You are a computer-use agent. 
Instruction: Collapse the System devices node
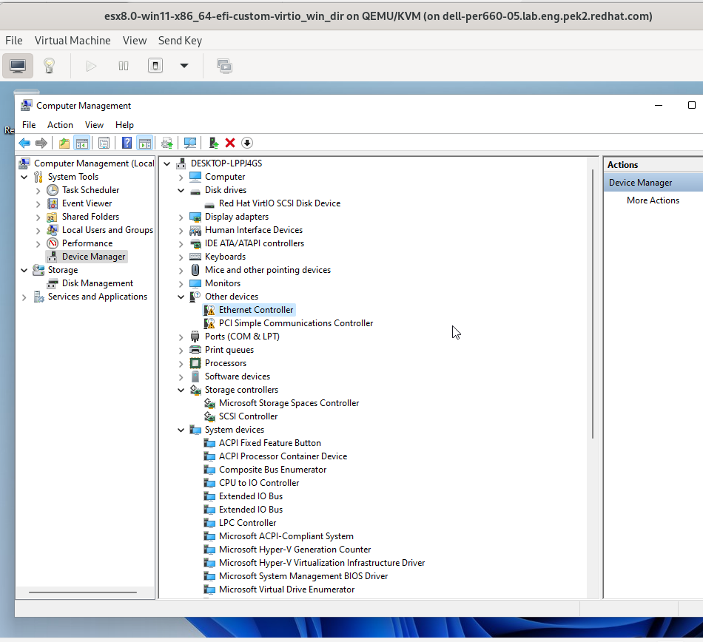pyautogui.click(x=181, y=430)
